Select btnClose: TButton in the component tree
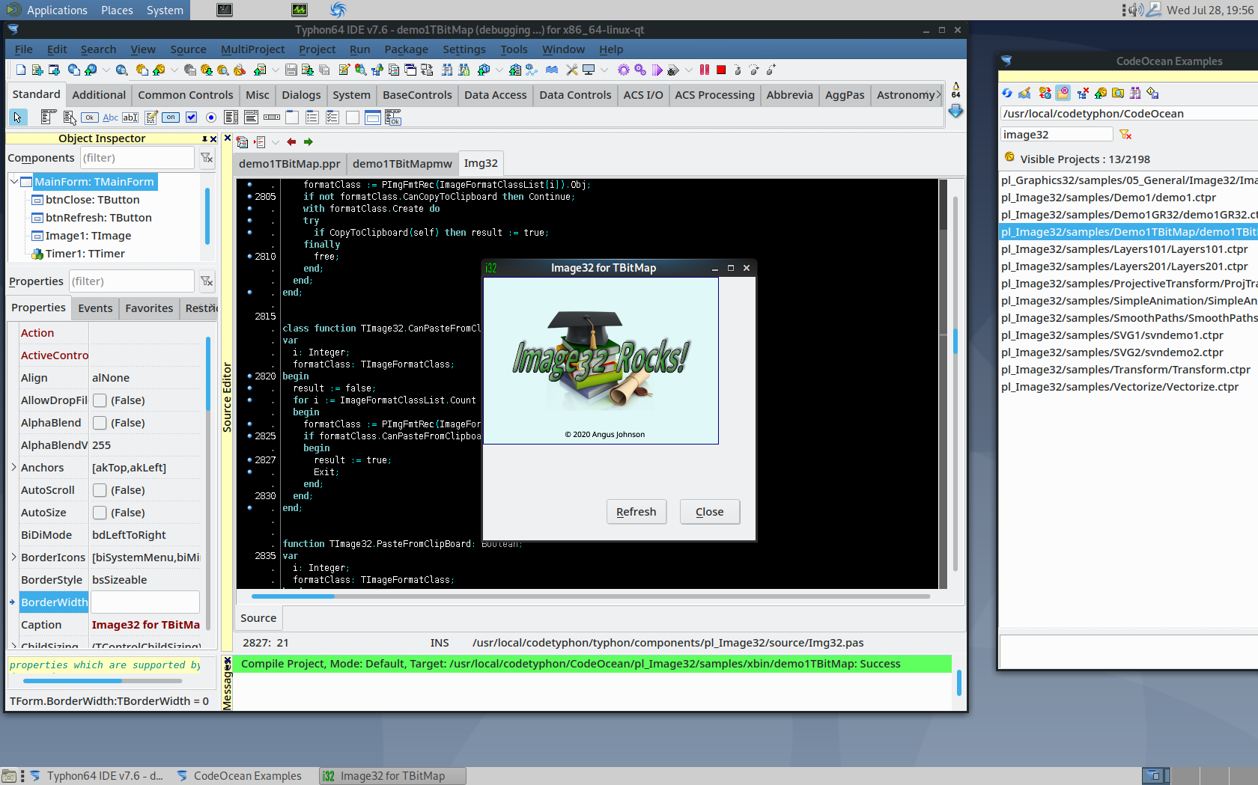Image resolution: width=1258 pixels, height=785 pixels. click(92, 200)
